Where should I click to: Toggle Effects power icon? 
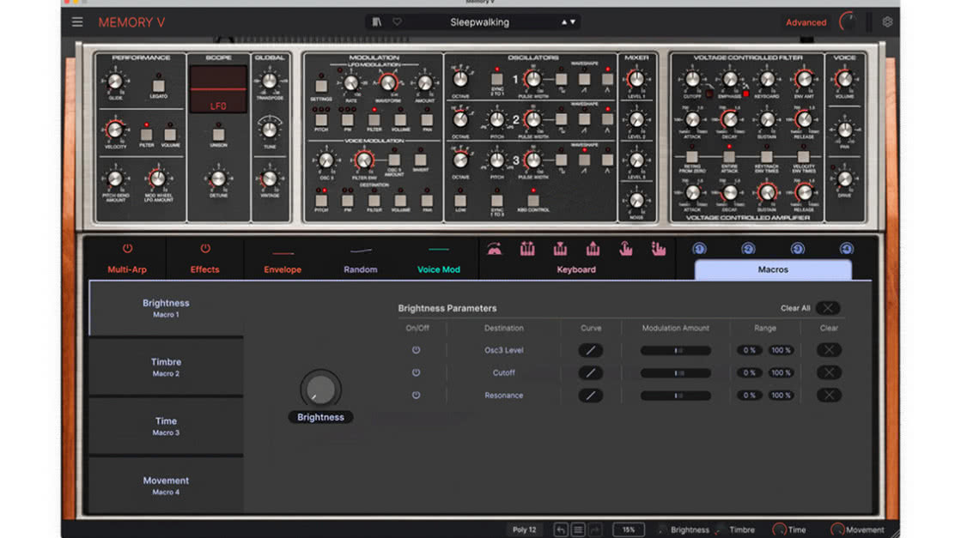(x=205, y=249)
